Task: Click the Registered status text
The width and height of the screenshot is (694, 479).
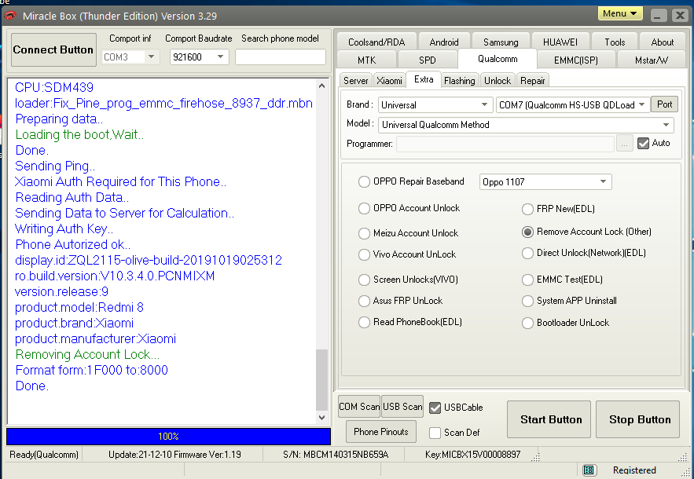Action: click(634, 470)
